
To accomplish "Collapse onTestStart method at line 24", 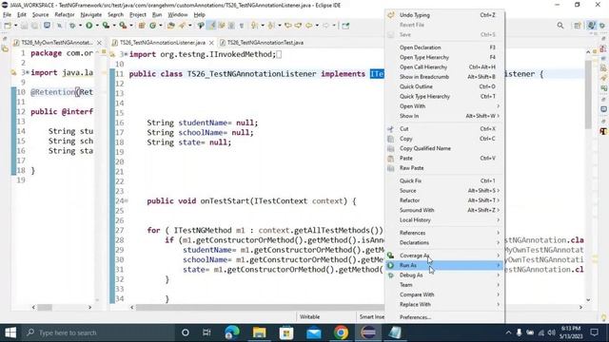I will click(127, 200).
